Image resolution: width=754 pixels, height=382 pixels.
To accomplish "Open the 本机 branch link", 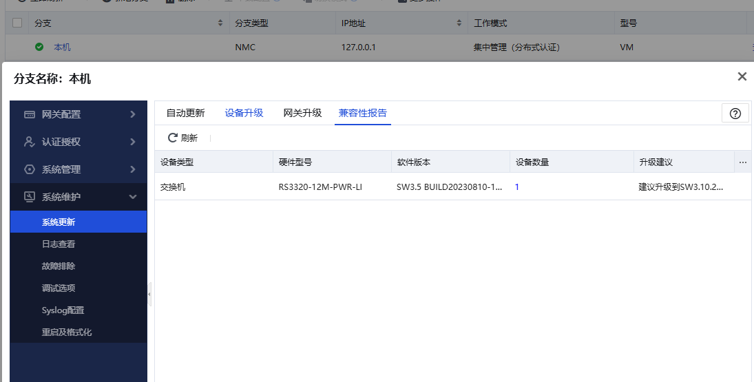I will click(62, 47).
